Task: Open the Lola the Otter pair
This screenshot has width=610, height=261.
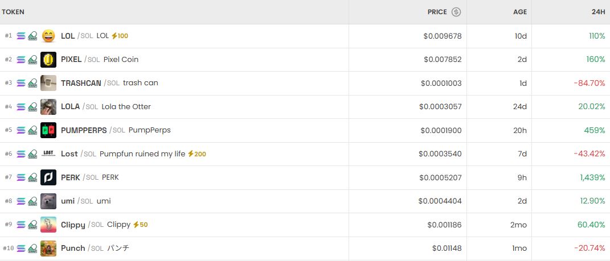Action: (126, 107)
